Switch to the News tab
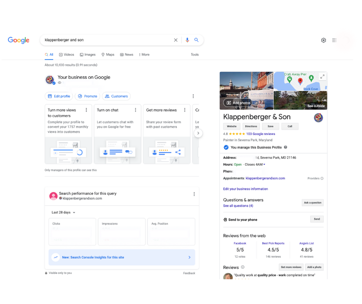 [127, 55]
